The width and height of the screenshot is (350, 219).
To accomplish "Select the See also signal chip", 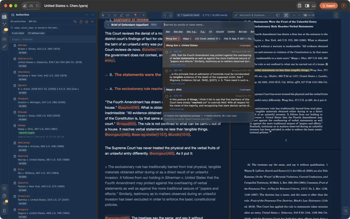I will (178, 32).
